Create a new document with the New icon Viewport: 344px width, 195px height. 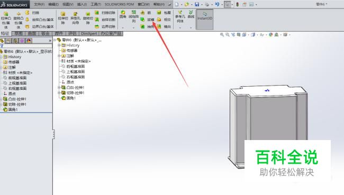[177, 4]
